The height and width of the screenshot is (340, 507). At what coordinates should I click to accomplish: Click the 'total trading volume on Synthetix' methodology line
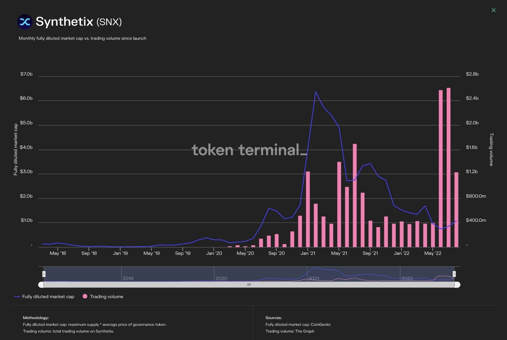point(68,331)
